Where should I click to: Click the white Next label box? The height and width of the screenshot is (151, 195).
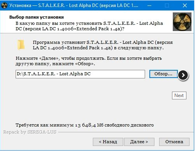[179, 95]
